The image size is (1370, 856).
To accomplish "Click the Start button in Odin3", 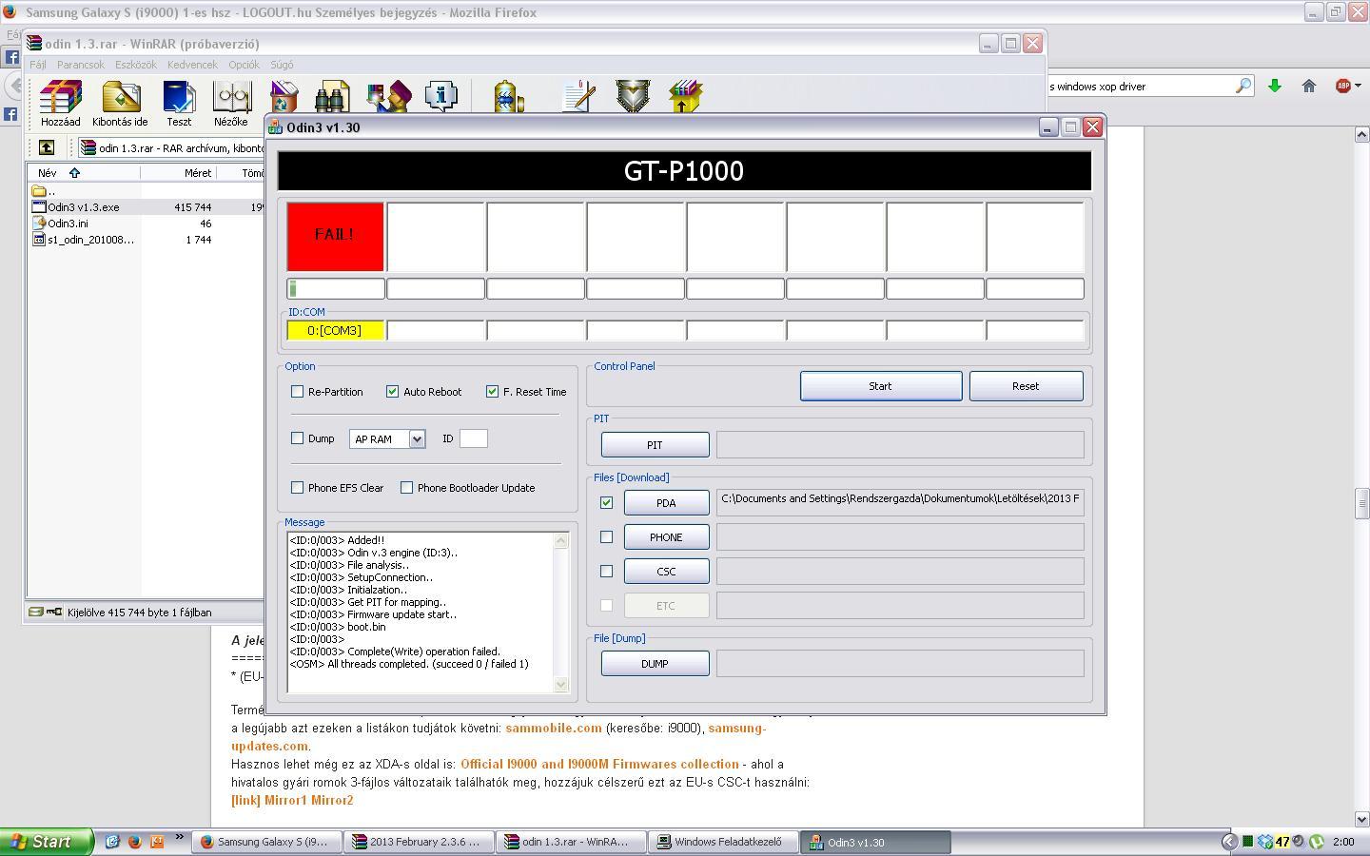I will tap(880, 386).
